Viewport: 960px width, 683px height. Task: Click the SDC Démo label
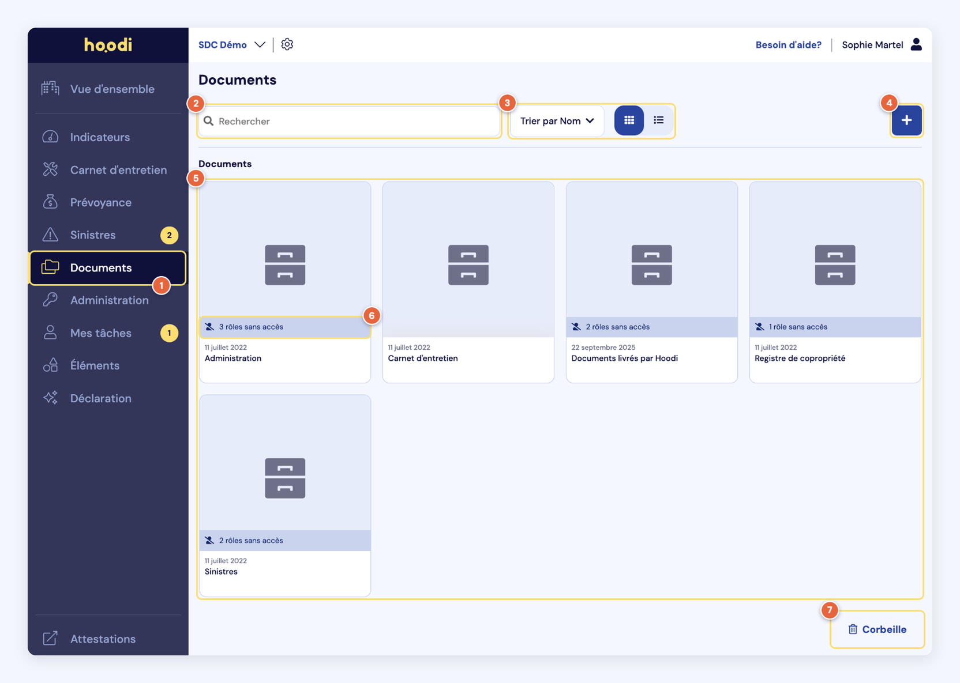(222, 45)
